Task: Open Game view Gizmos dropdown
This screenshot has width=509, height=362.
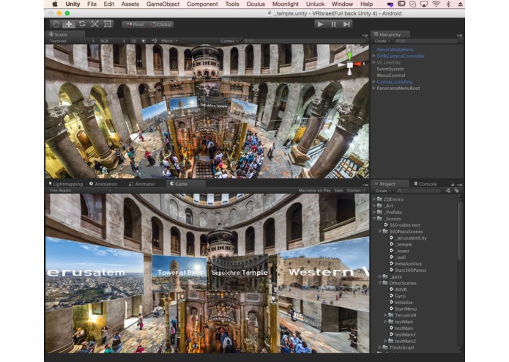Action: [356, 191]
